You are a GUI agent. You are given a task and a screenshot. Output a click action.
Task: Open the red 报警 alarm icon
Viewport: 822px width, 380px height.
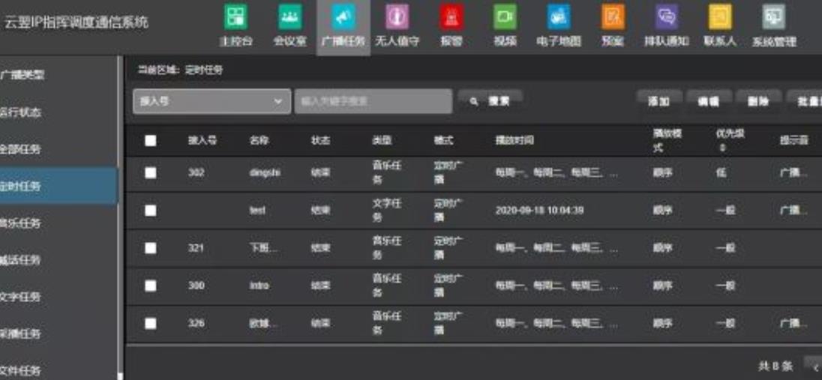(x=451, y=17)
